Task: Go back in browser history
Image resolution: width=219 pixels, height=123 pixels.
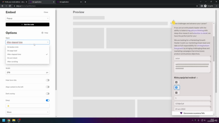Action: coord(2,6)
